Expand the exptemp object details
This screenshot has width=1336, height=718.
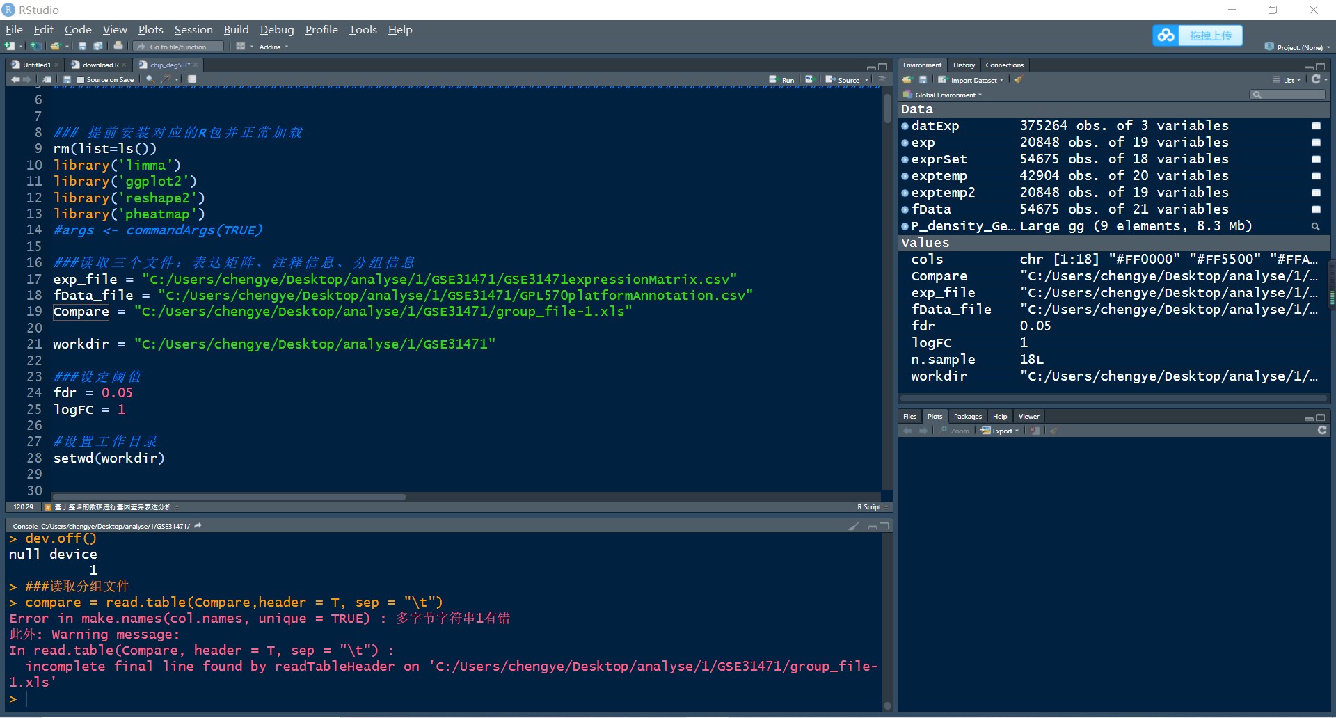click(x=905, y=176)
